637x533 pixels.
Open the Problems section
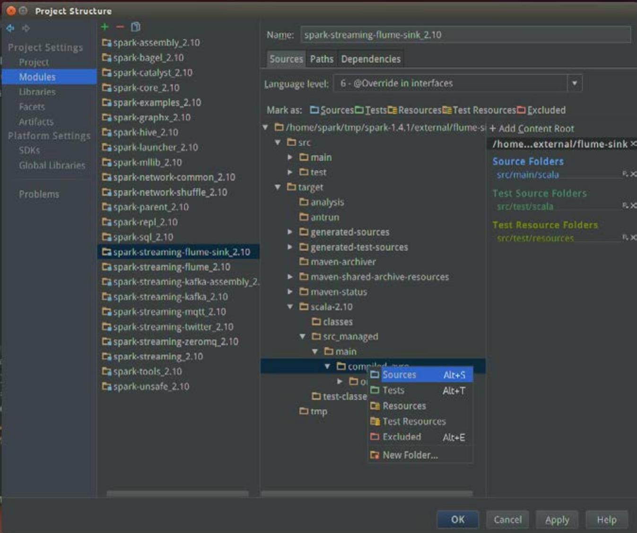pyautogui.click(x=39, y=194)
